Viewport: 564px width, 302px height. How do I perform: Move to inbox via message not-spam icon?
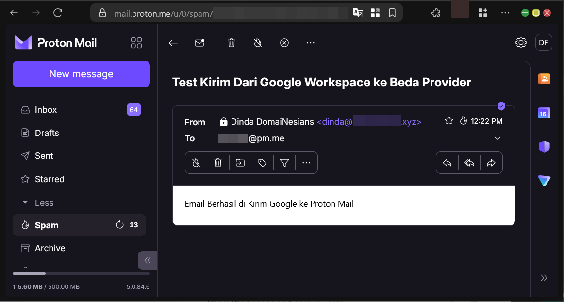click(196, 163)
